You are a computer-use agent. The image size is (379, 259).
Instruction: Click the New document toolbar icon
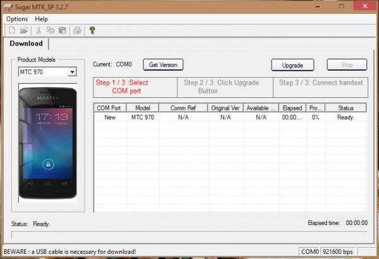(x=12, y=30)
